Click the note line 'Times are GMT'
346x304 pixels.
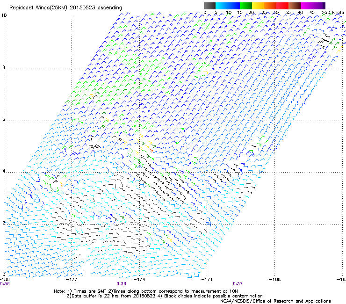[x=90, y=291]
